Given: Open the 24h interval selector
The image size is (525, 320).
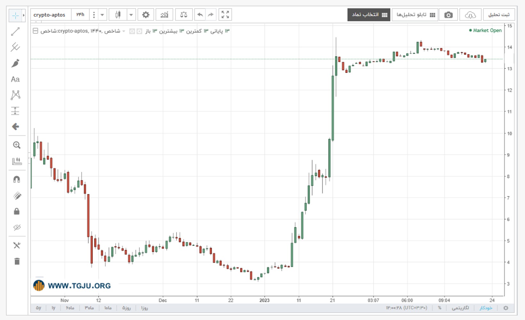Looking at the screenshot, I should pyautogui.click(x=80, y=15).
